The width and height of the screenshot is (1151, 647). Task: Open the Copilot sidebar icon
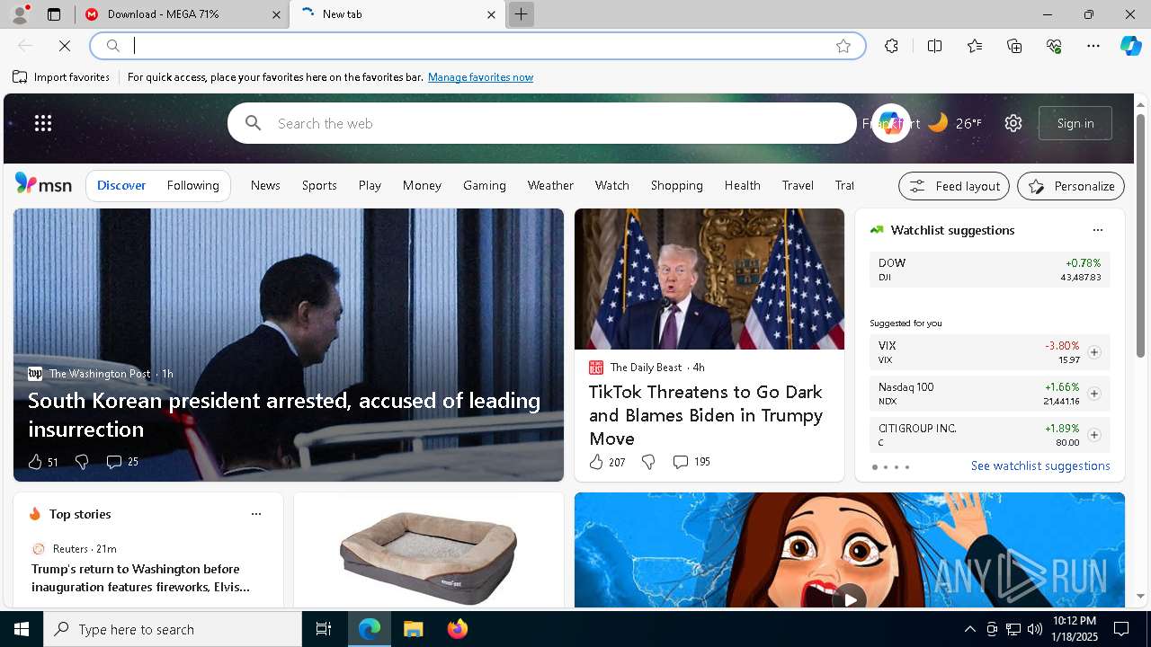coord(1130,46)
